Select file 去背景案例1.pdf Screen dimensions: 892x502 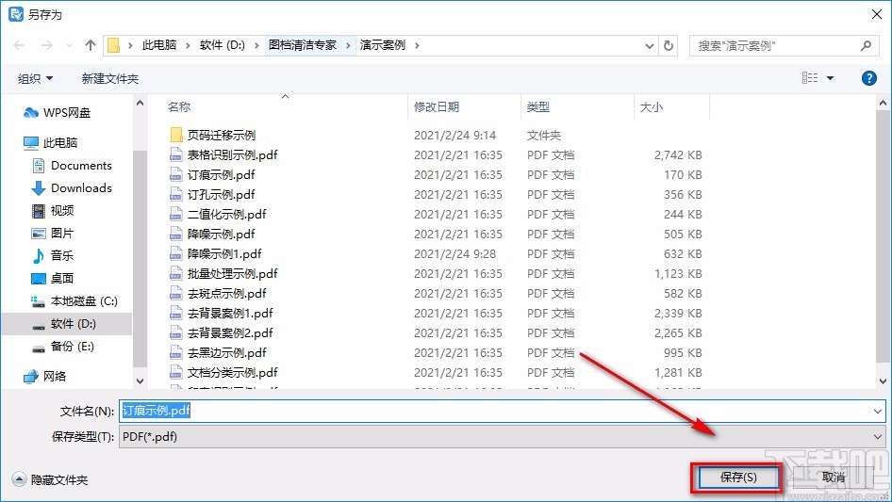(x=230, y=314)
